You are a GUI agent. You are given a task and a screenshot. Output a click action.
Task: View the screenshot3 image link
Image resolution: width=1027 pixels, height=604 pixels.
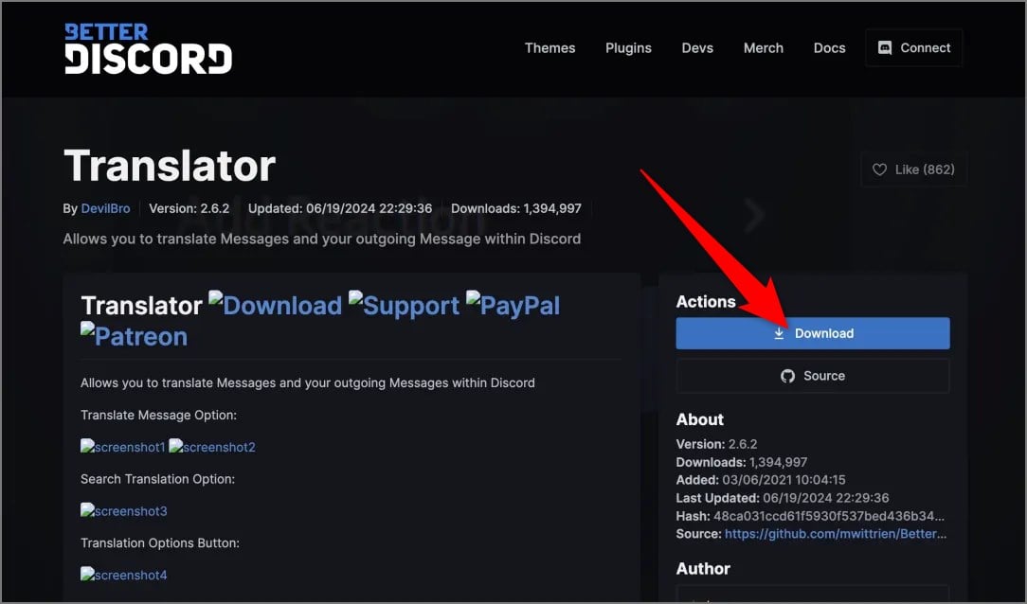[124, 511]
